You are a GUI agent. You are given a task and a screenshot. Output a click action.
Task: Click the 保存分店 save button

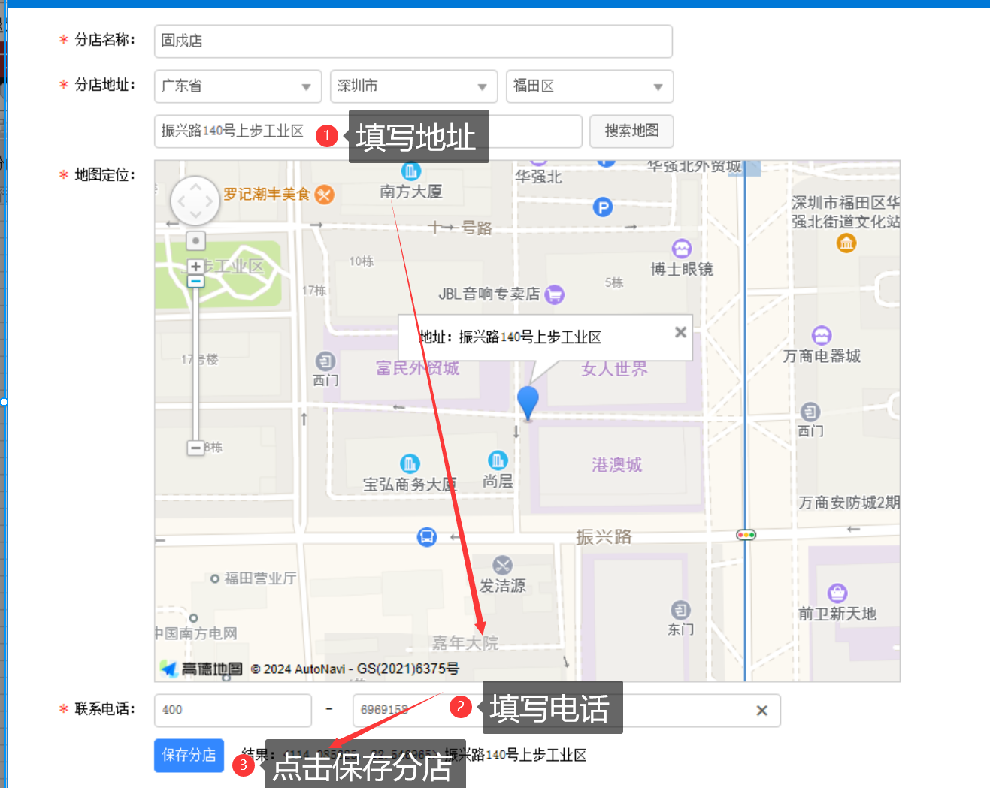click(189, 755)
